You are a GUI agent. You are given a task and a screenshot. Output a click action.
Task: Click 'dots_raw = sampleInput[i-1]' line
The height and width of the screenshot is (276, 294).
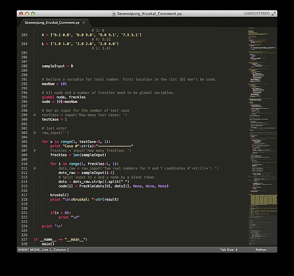point(86,173)
